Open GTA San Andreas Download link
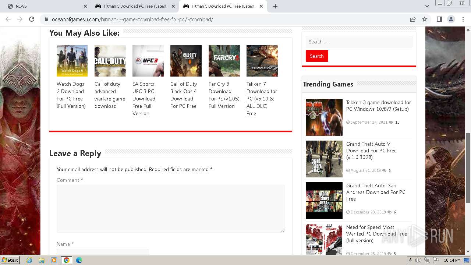 coord(376,192)
